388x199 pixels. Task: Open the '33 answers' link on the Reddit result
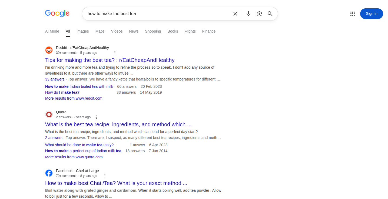55,79
